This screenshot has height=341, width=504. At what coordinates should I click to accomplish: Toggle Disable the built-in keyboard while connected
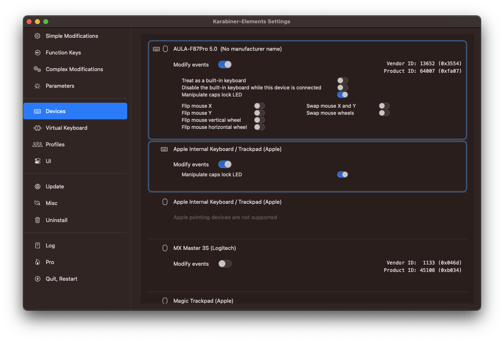click(343, 88)
